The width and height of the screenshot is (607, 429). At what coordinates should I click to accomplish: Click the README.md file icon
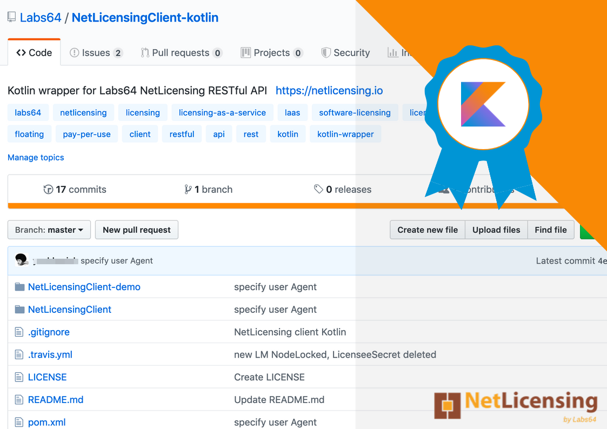(19, 400)
